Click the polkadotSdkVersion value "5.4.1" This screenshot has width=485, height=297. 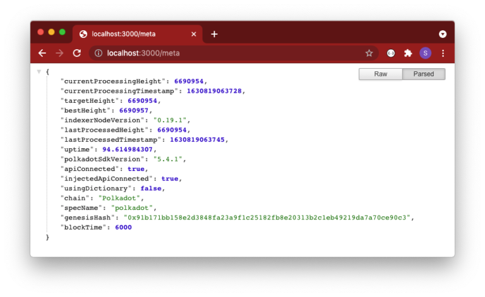coord(167,160)
